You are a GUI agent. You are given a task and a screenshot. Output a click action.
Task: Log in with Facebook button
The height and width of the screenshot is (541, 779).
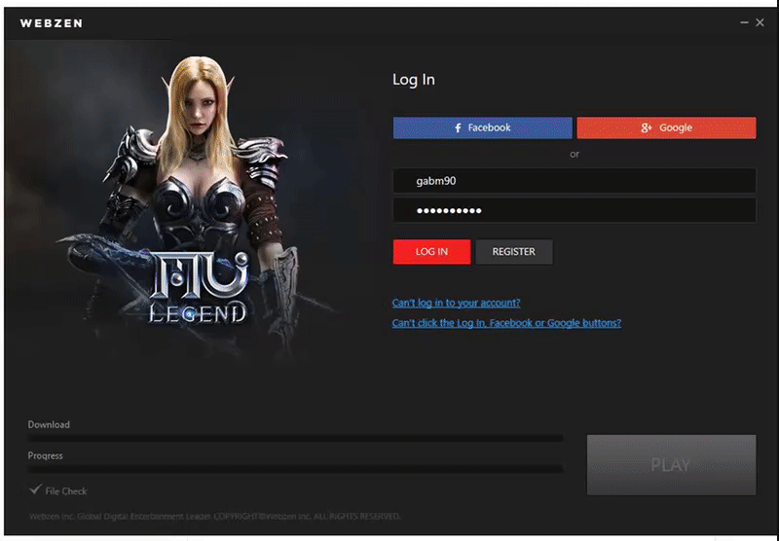click(482, 127)
